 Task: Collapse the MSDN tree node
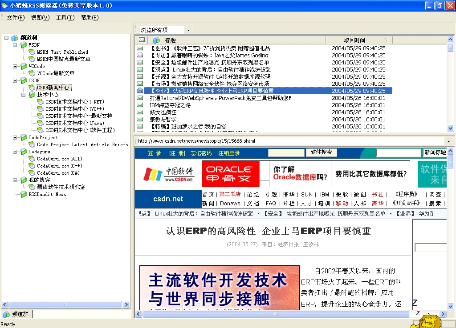click(15, 45)
